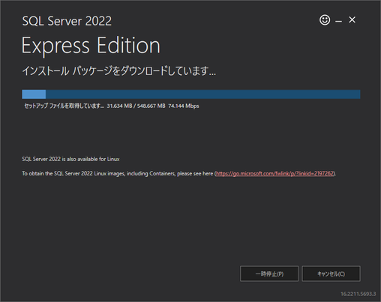
Task: Click the unfilled dark-blue progress bar section
Action: [203, 94]
